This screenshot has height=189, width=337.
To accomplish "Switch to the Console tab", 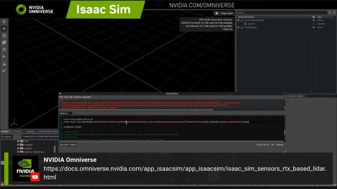I will 17,131.
